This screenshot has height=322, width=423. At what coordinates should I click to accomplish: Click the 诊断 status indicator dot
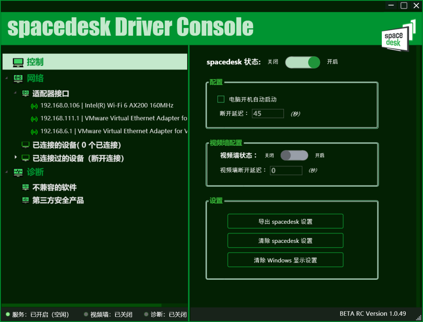(x=146, y=314)
